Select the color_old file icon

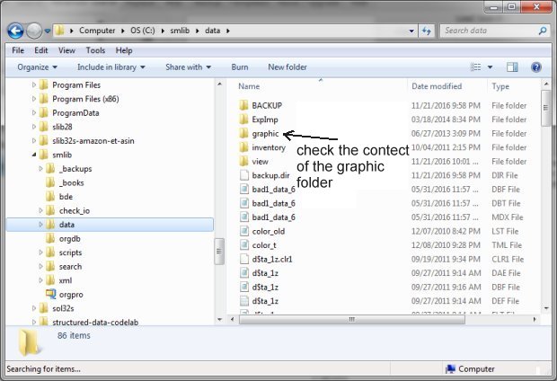point(243,231)
